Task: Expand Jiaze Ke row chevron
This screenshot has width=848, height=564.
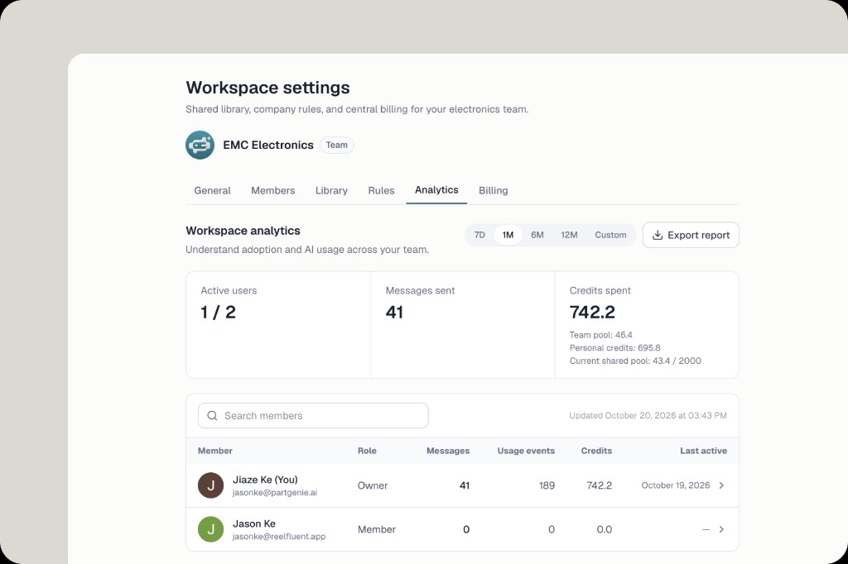Action: pos(721,485)
